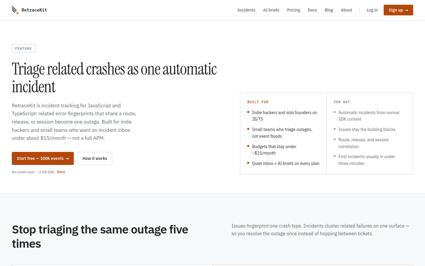Go to AI briefs page
Image resolution: width=425 pixels, height=266 pixels.
[271, 10]
